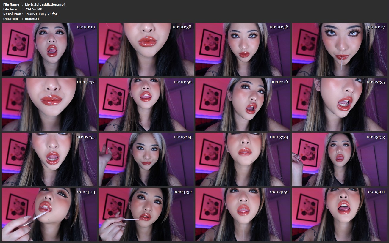Select the thumbnail at timestamp 00:00:38
The height and width of the screenshot is (243, 389).
(x=146, y=50)
